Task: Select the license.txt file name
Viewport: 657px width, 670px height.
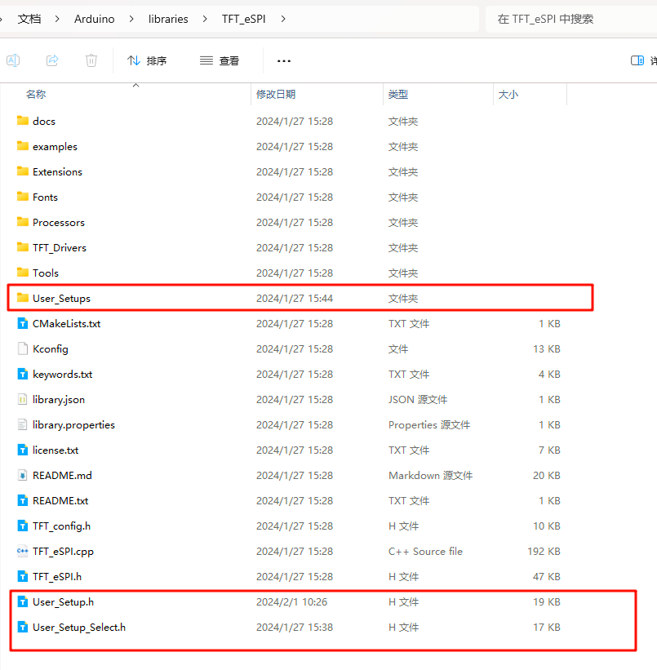Action: (x=55, y=450)
